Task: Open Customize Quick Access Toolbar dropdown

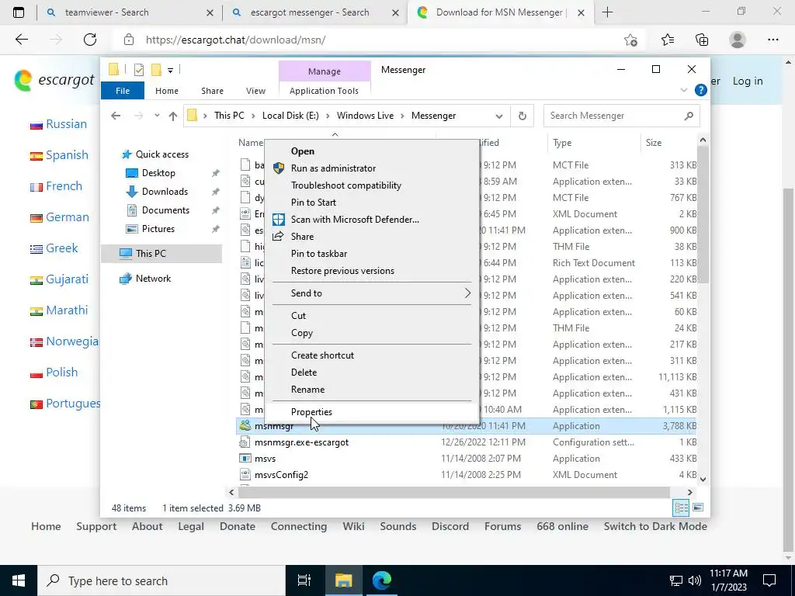Action: (x=170, y=71)
